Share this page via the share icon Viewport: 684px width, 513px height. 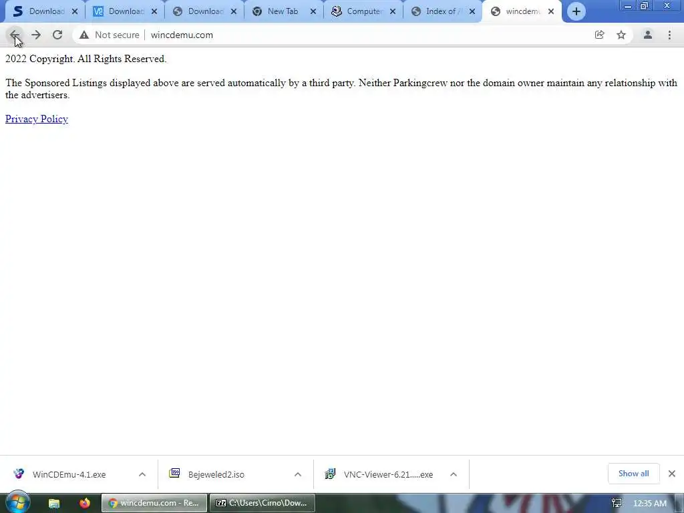(x=599, y=35)
